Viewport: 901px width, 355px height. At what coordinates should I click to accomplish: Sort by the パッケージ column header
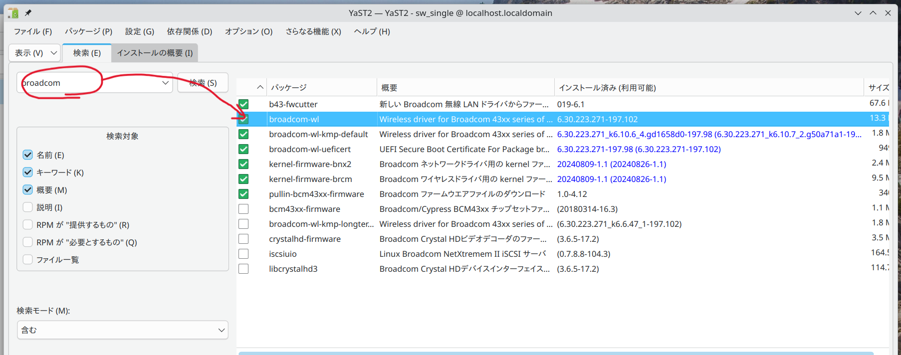click(x=322, y=87)
